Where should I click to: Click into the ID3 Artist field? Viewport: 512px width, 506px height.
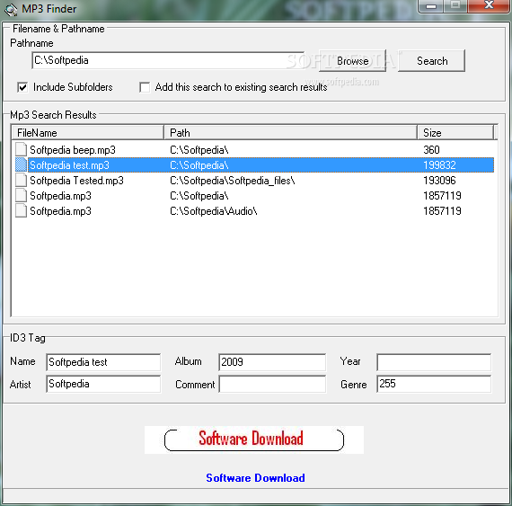click(103, 384)
